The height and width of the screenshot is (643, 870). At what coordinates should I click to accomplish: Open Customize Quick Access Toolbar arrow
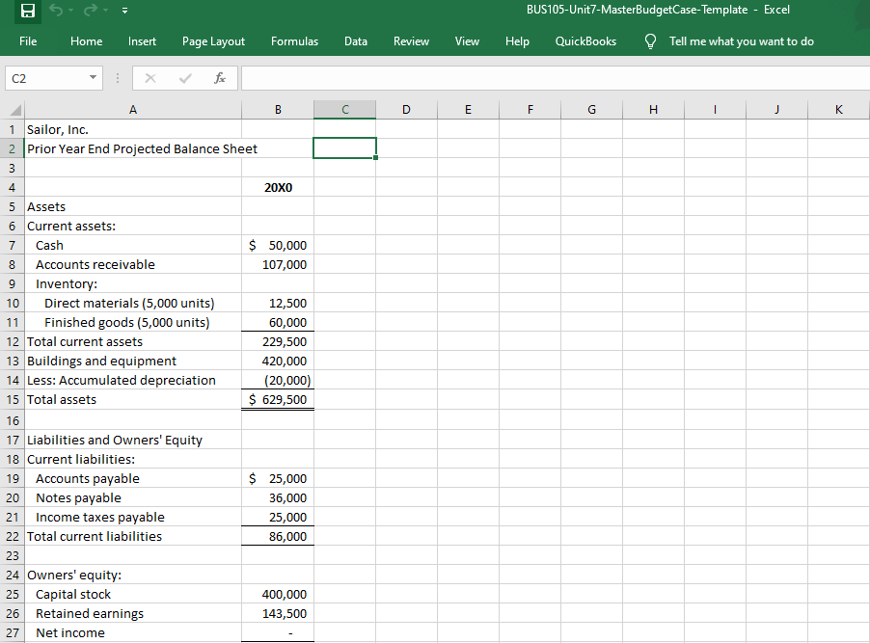click(x=124, y=11)
